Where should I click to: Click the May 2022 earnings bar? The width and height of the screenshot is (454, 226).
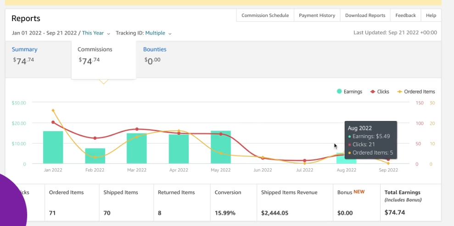coord(221,147)
